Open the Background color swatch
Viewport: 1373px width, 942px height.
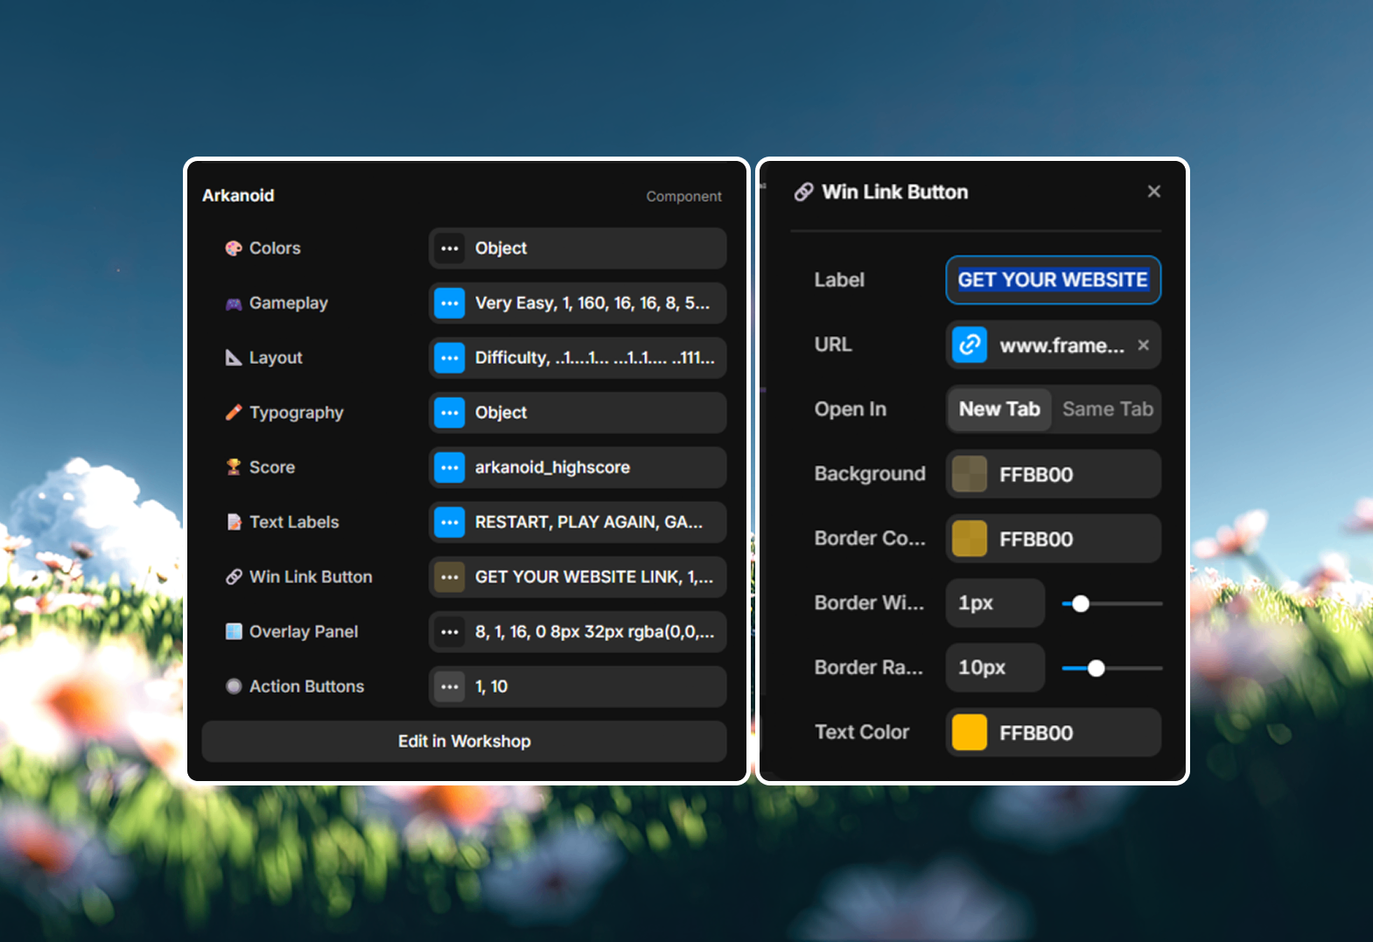tap(970, 474)
